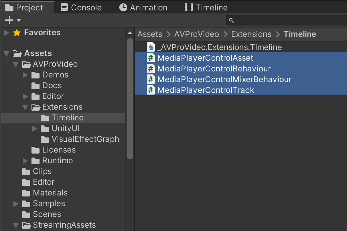Expand the Runtime folder arrow

click(x=25, y=161)
